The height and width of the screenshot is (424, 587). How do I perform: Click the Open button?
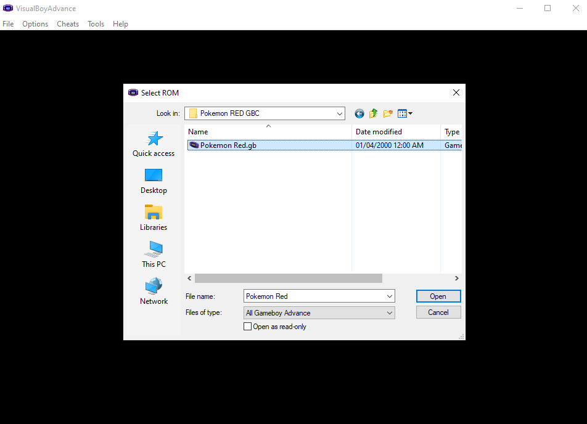tap(438, 296)
